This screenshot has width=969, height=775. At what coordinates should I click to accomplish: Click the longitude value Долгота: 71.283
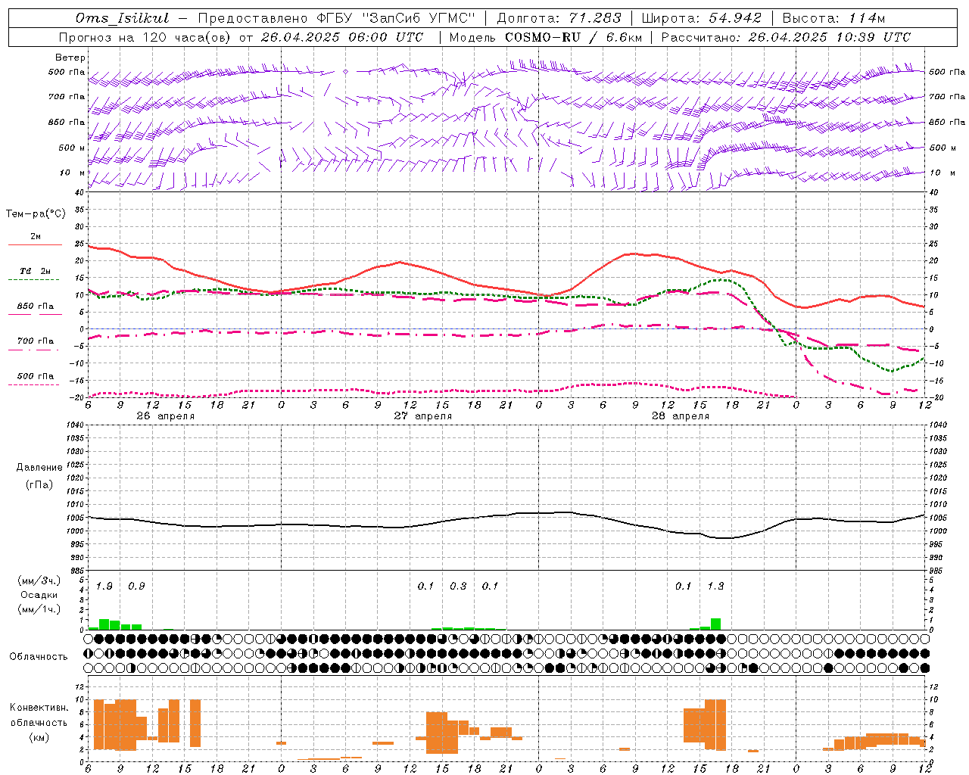[x=559, y=18]
